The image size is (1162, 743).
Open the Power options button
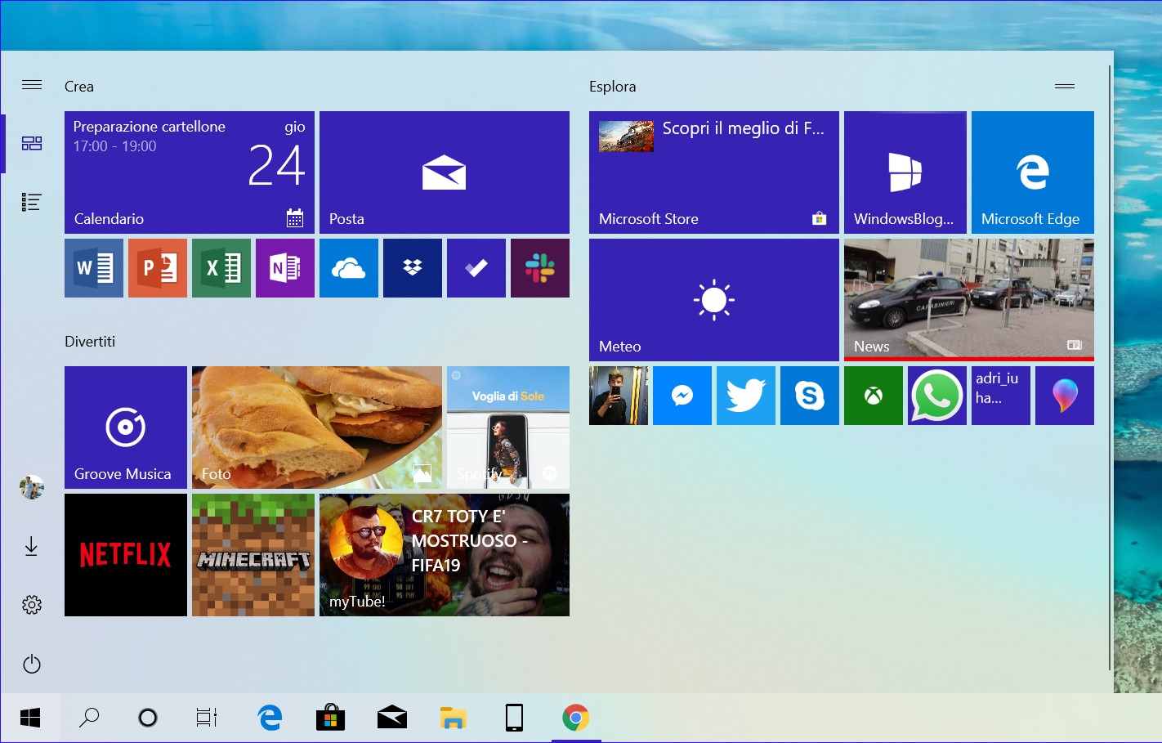tap(32, 664)
